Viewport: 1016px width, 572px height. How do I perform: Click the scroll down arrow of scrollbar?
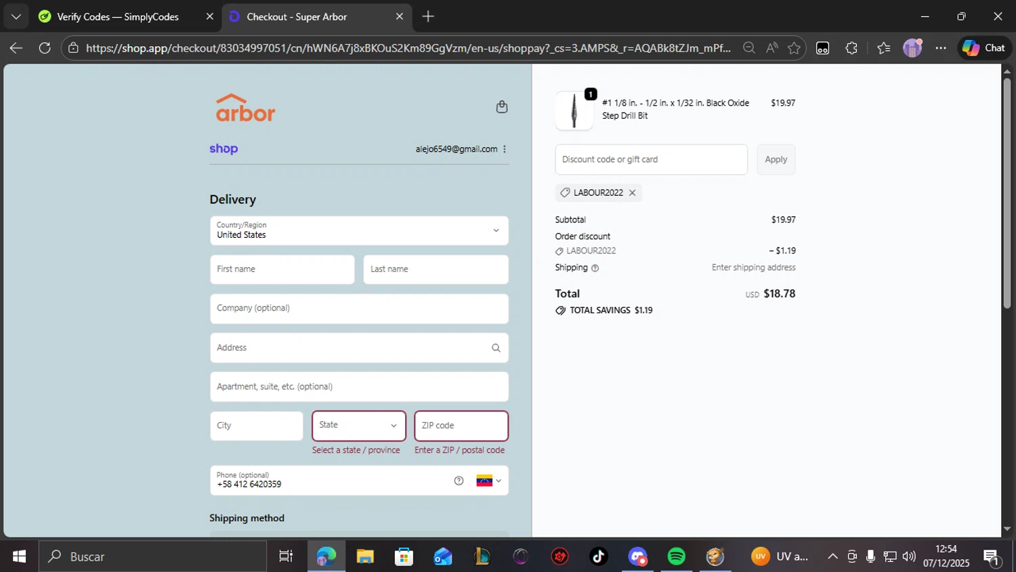(1007, 529)
